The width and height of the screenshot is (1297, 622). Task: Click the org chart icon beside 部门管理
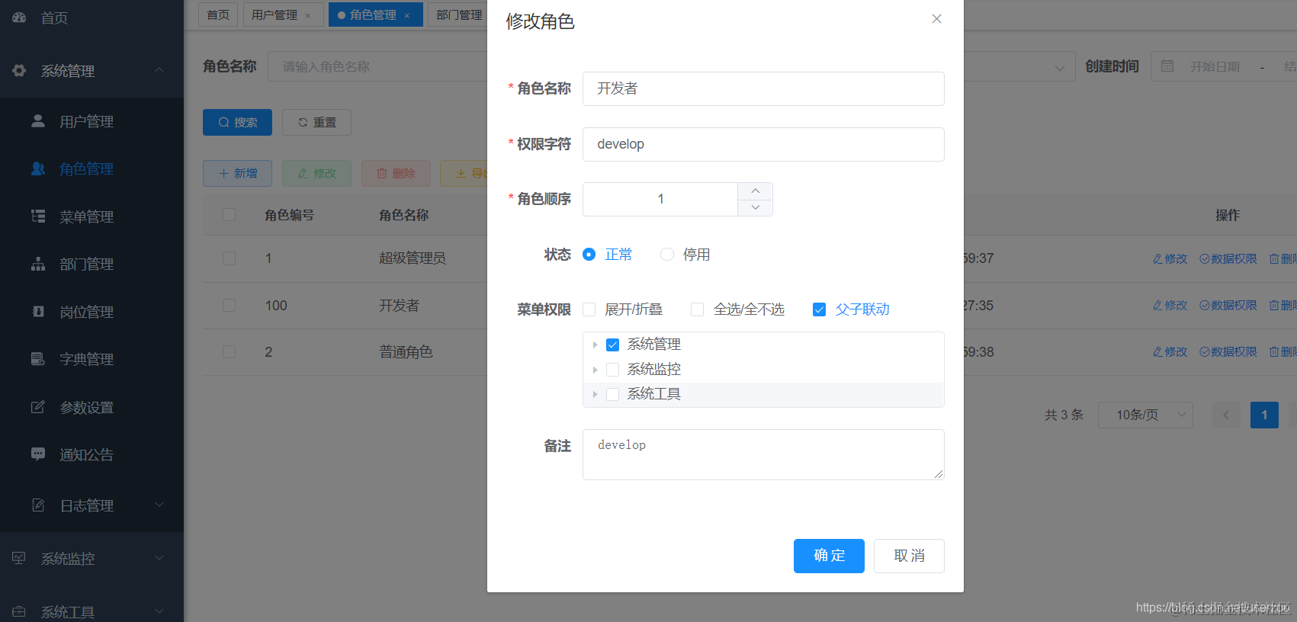(38, 264)
